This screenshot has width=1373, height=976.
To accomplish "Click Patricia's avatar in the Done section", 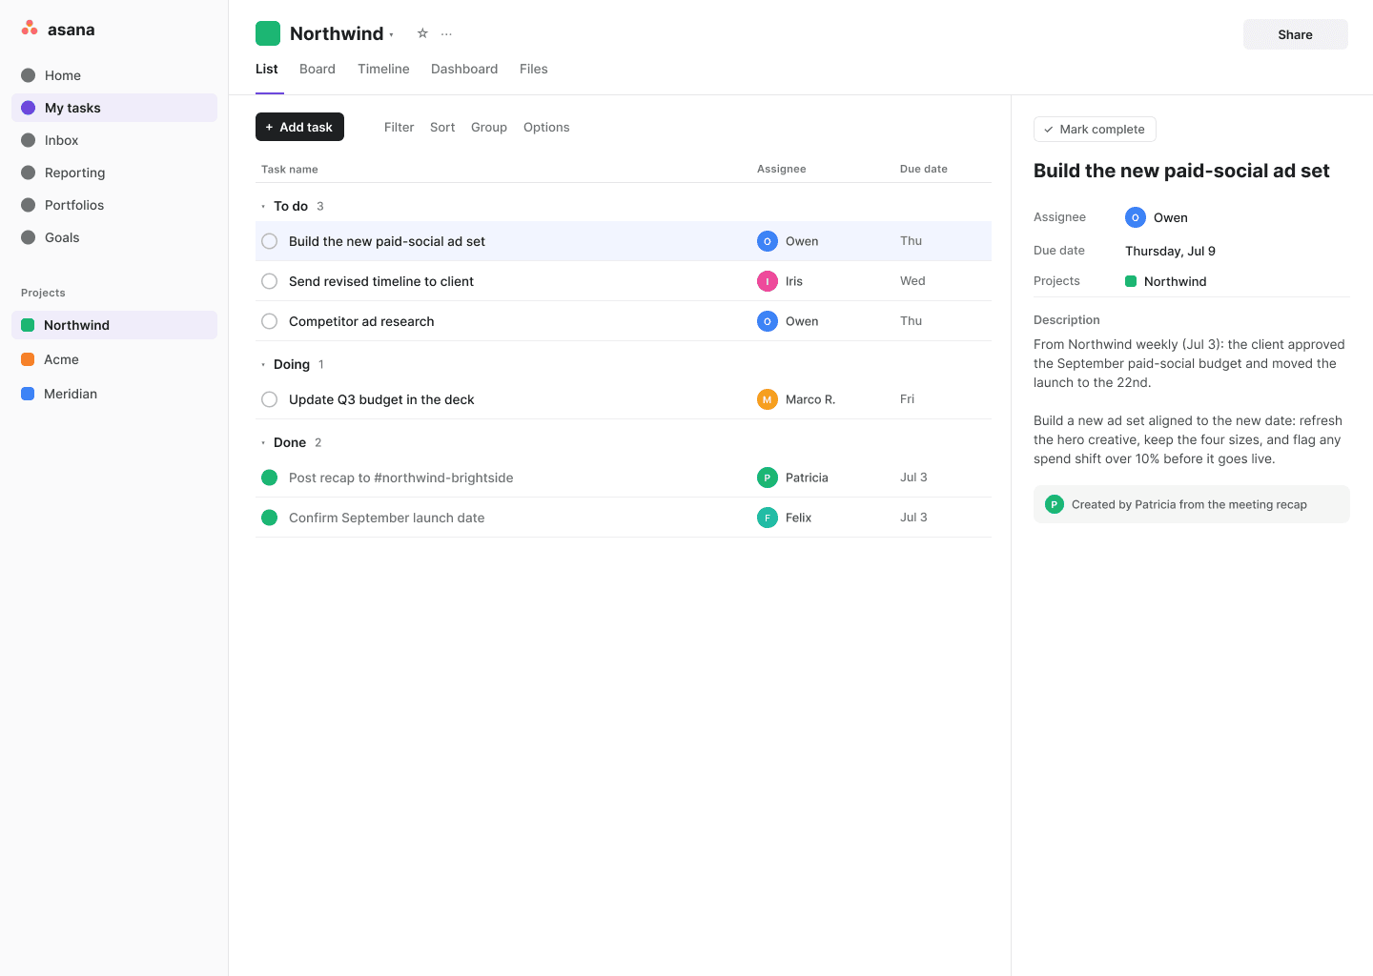I will pos(768,478).
